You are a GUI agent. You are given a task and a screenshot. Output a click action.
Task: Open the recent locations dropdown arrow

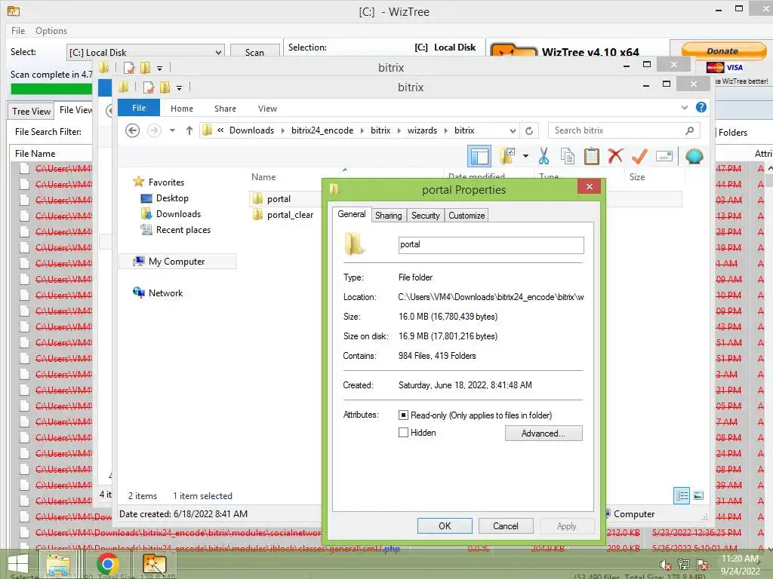pyautogui.click(x=172, y=130)
